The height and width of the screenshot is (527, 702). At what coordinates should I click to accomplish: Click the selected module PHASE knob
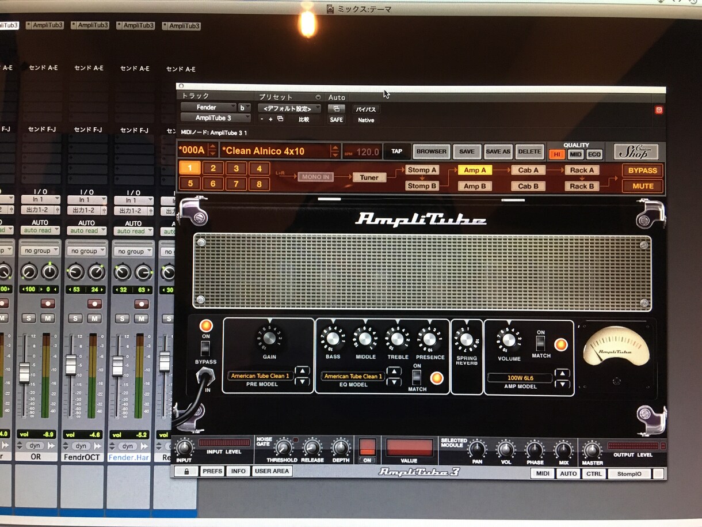point(535,449)
